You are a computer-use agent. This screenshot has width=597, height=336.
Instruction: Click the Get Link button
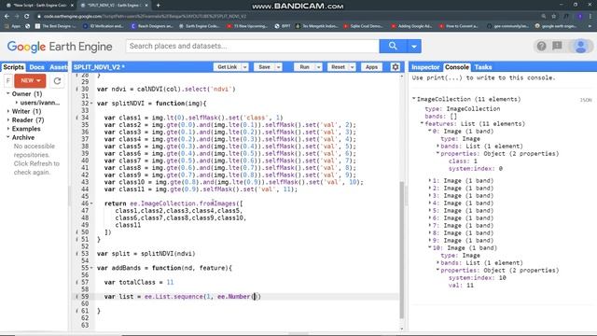click(x=227, y=67)
